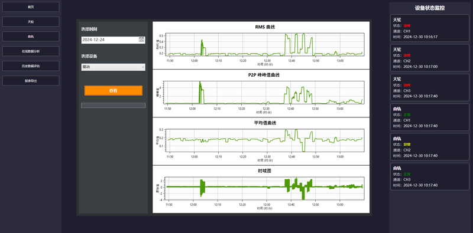This screenshot has height=233, width=473.
Task: Click the RMS 曲线 chart title
Action: (265, 27)
